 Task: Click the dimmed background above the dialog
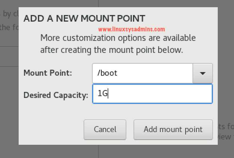pyautogui.click(x=120, y=4)
